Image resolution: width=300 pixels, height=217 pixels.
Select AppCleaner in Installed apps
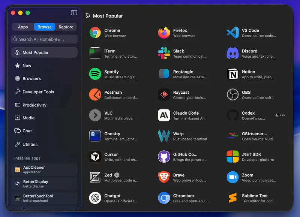(44, 169)
